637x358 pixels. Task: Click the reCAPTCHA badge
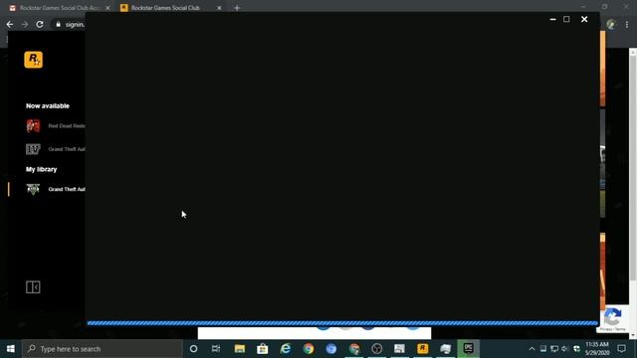613,319
